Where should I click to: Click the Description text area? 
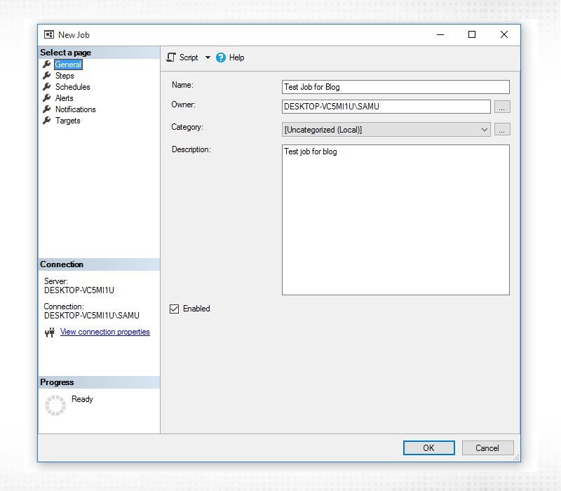point(396,217)
